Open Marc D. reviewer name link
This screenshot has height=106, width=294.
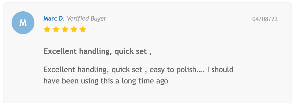(x=54, y=19)
